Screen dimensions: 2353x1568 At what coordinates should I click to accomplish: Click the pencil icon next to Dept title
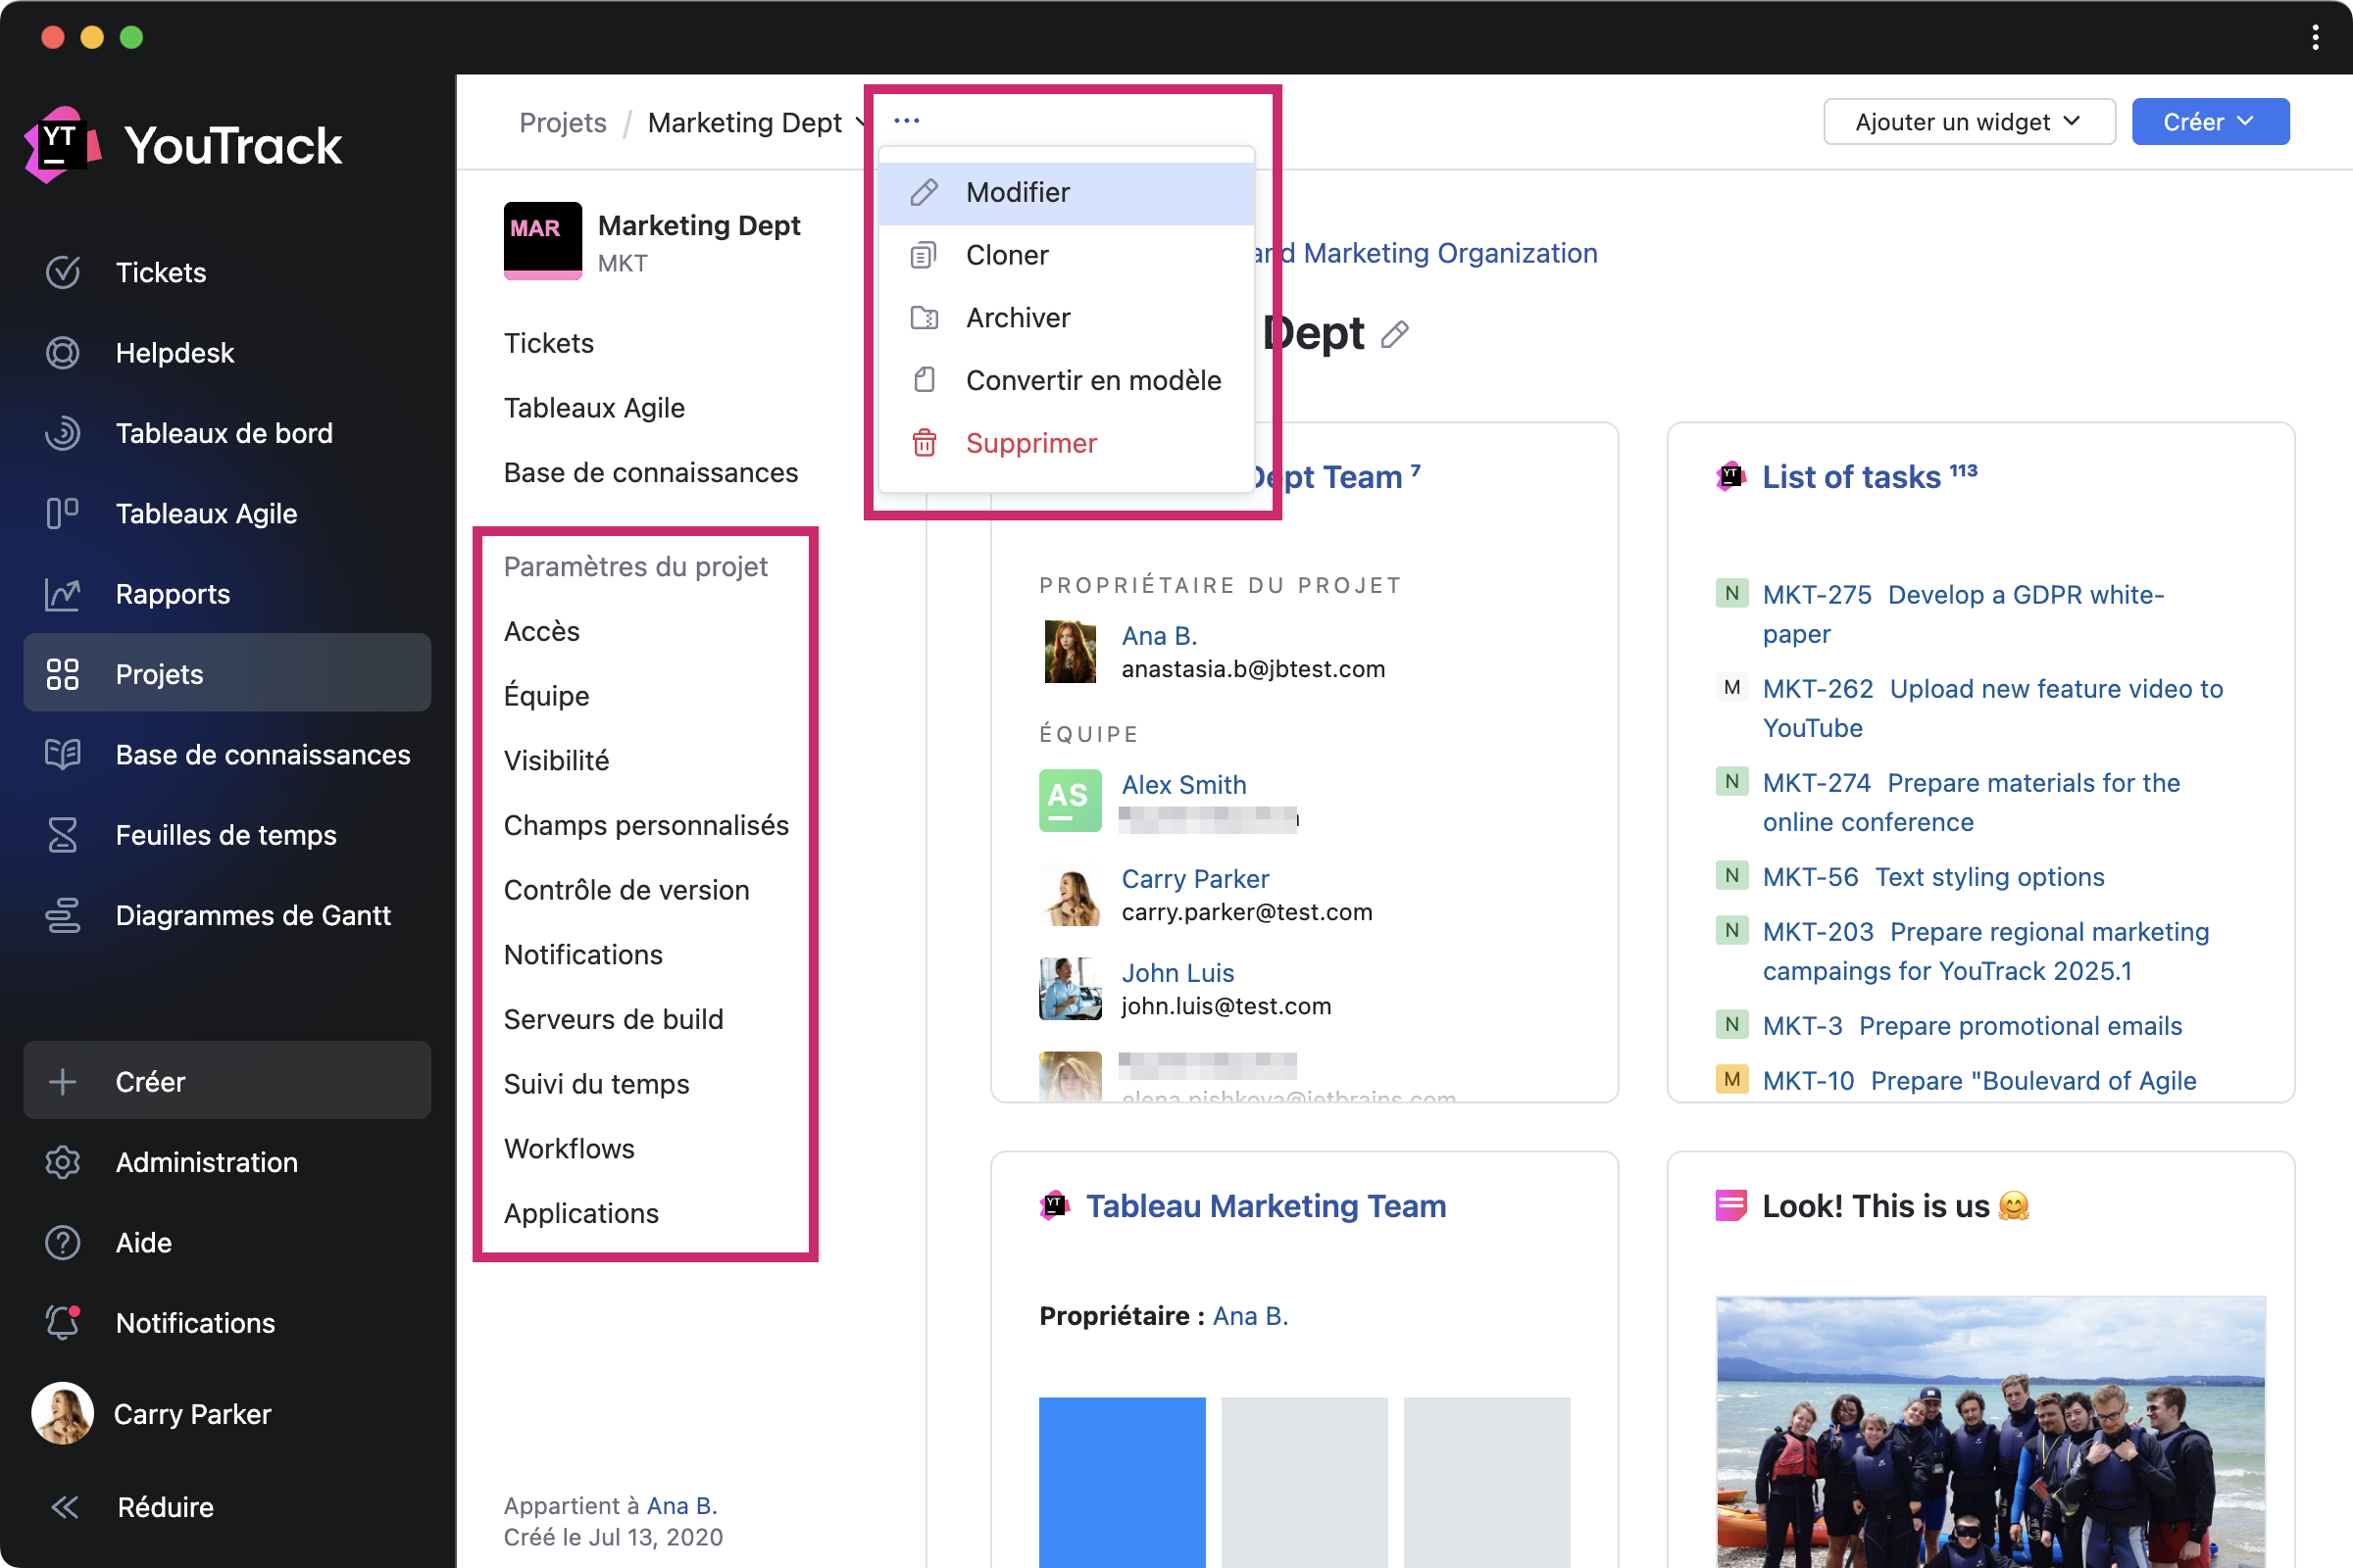tap(1394, 334)
